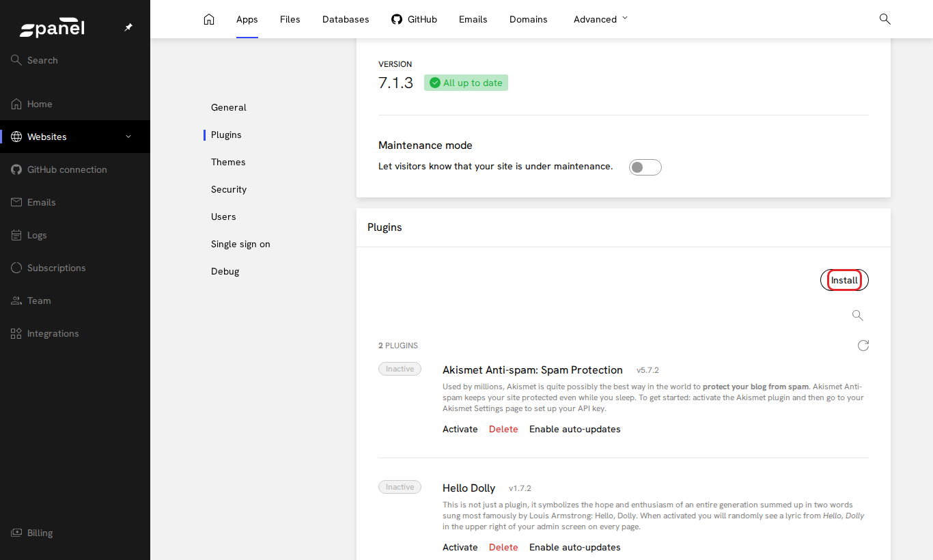Click the Emails envelope icon in sidebar
Screen dimensions: 933x560
pyautogui.click(x=16, y=202)
